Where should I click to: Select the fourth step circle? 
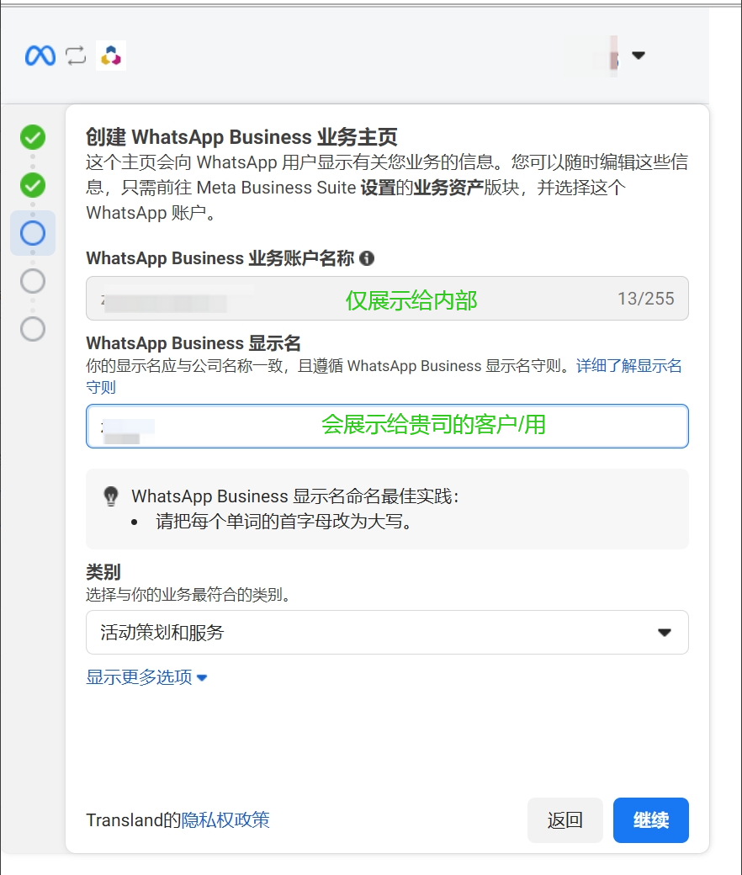(33, 281)
